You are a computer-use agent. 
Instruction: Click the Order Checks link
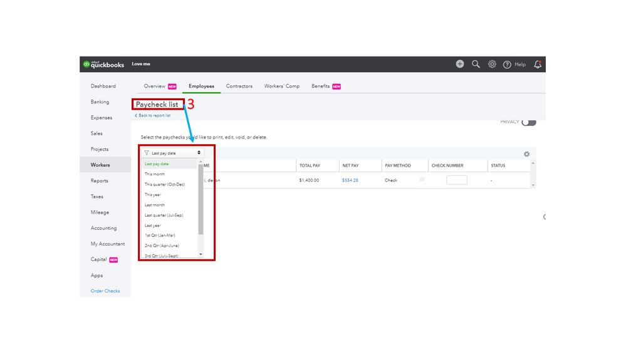pyautogui.click(x=105, y=291)
